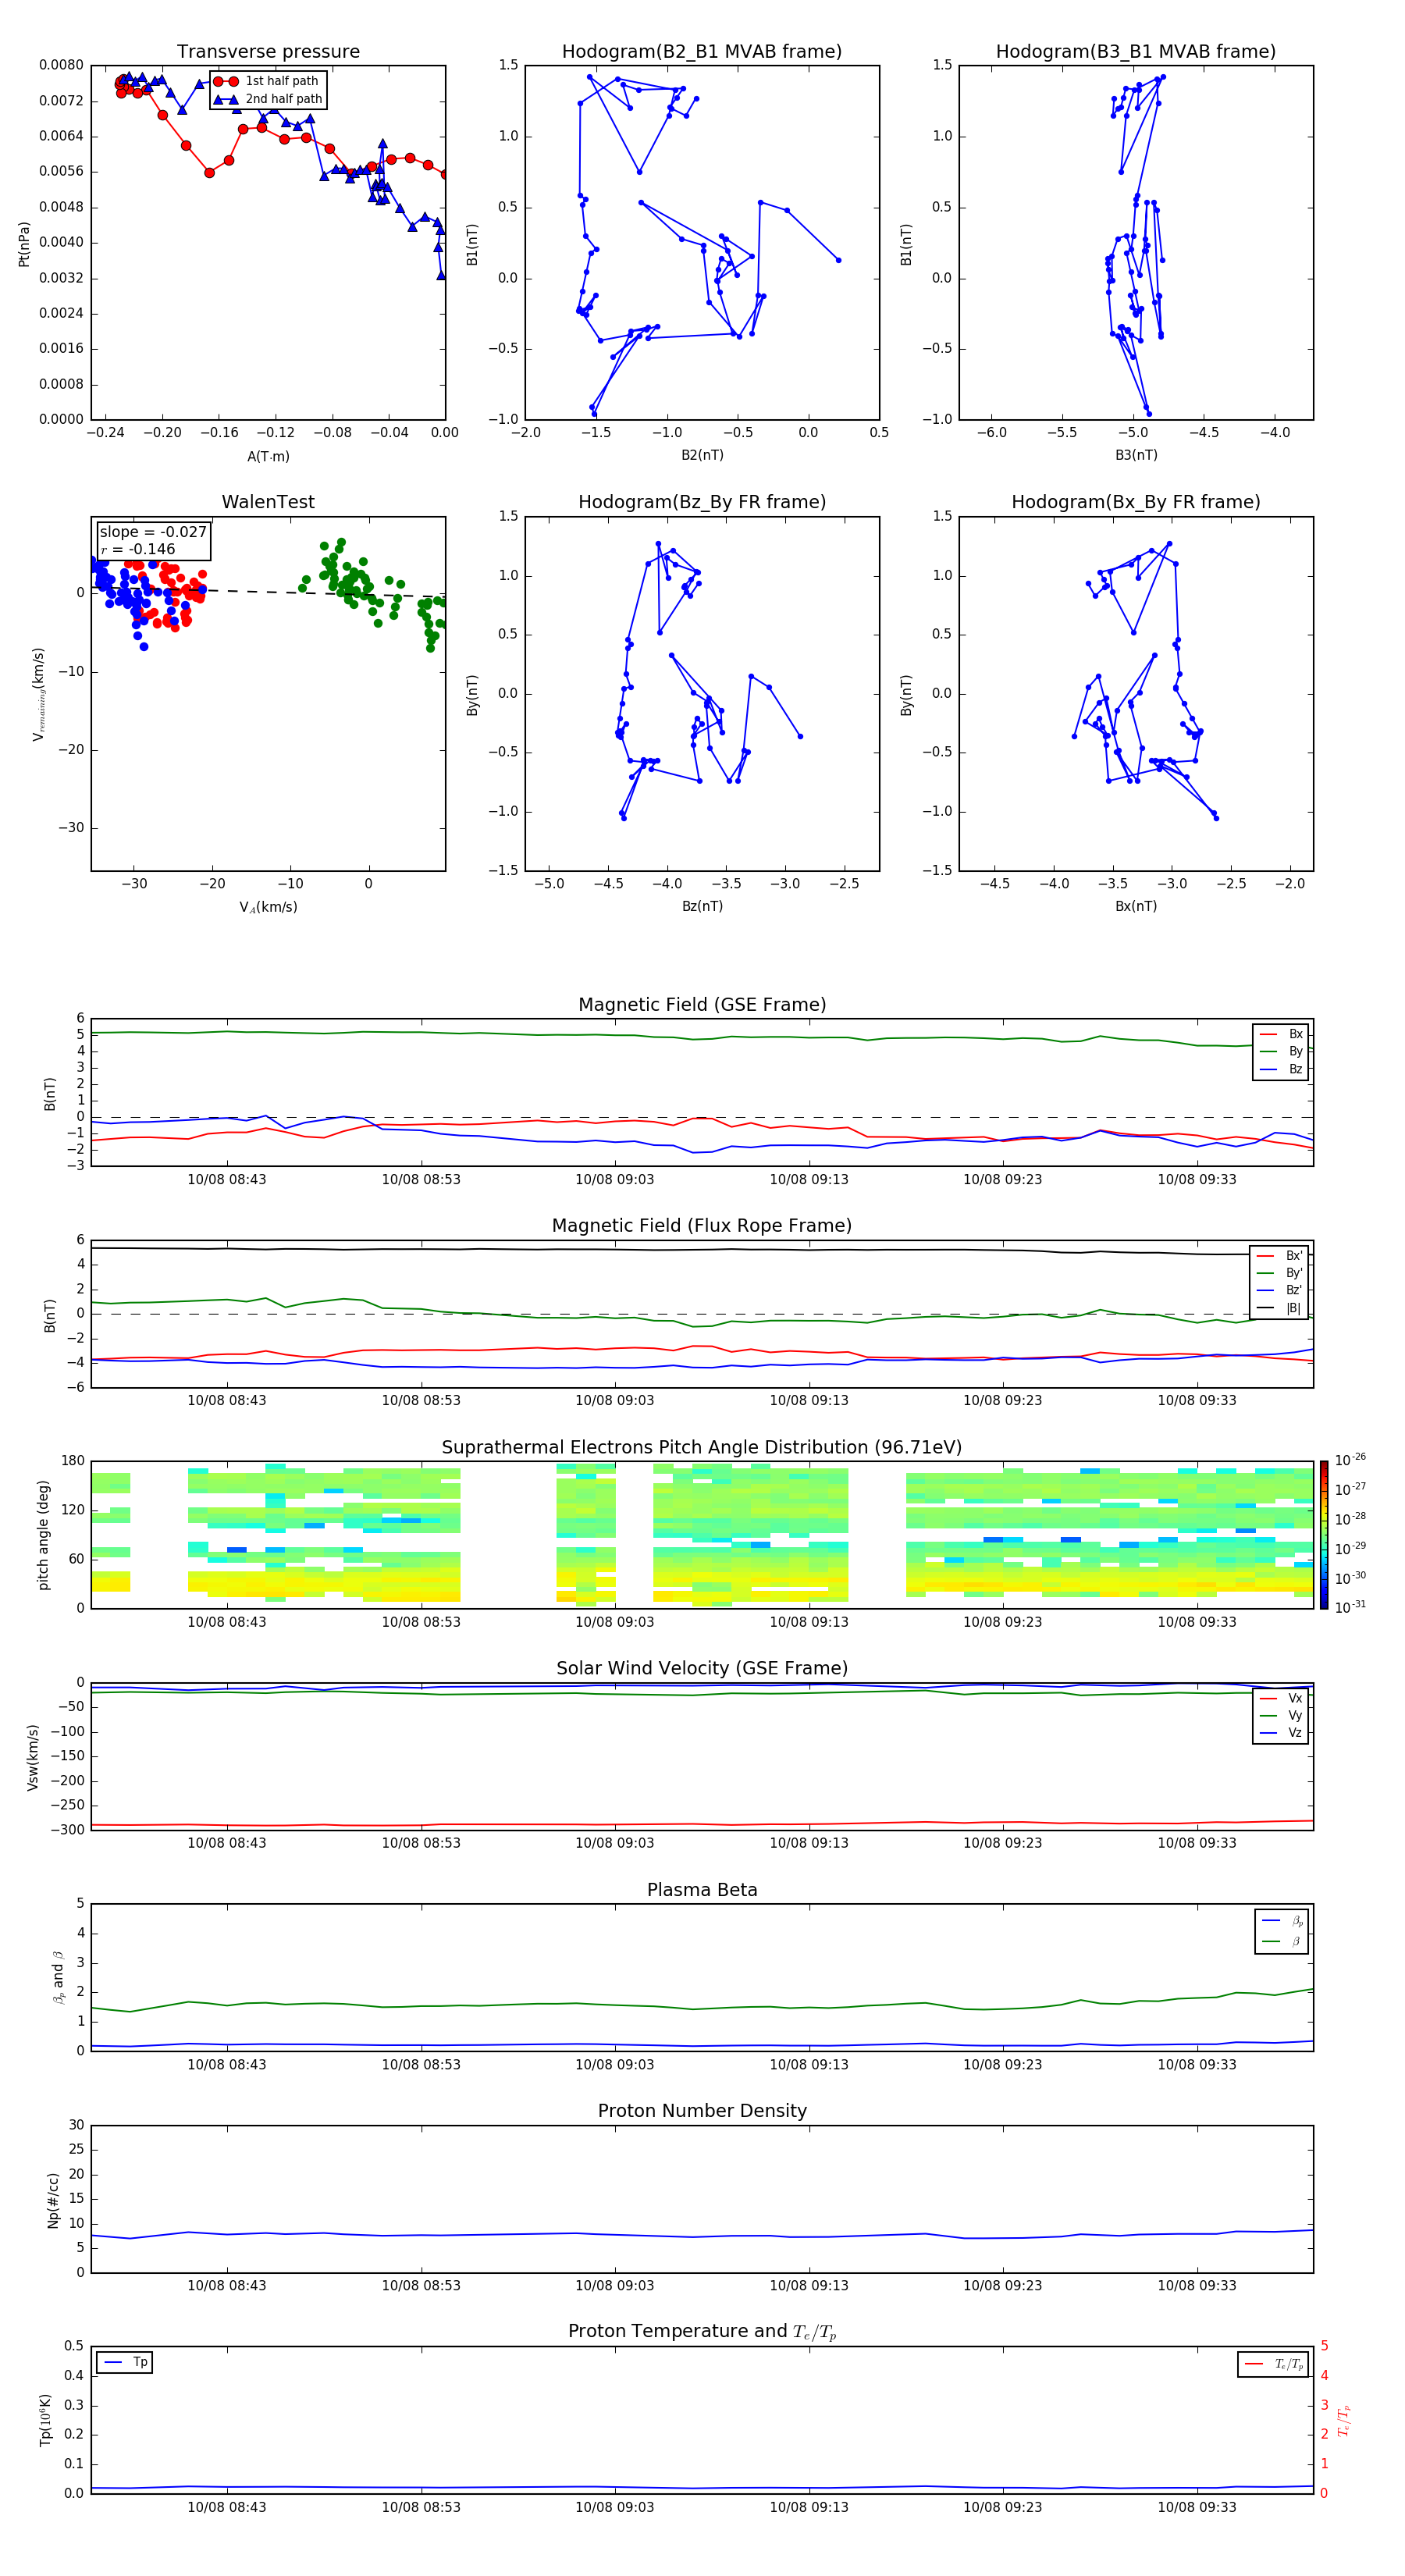This screenshot has width=1405, height=2576.
Task: Click 'Hodogram(B2_B1 MVAB frame)' title
Action: point(702,52)
